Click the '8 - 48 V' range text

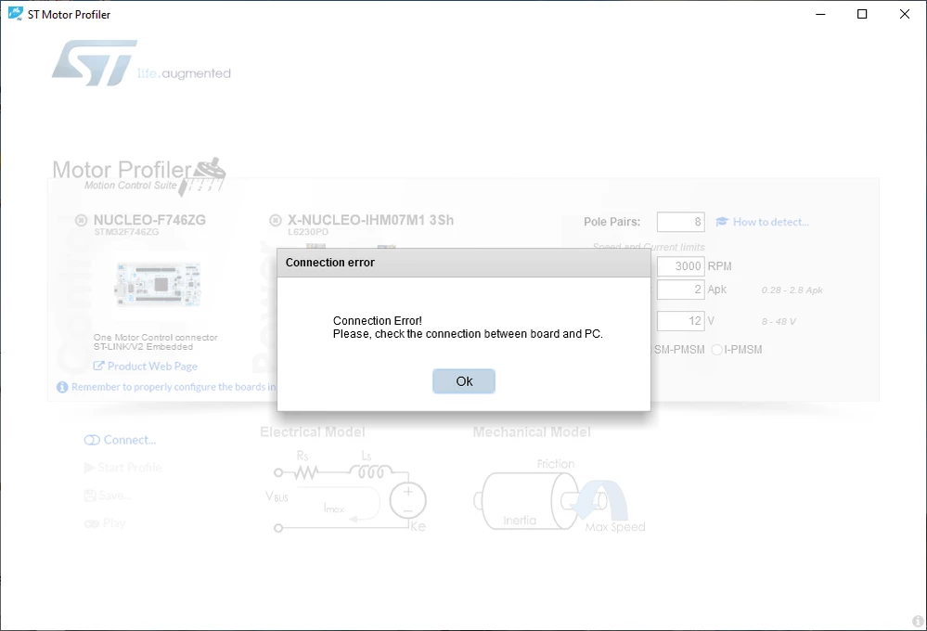click(779, 321)
